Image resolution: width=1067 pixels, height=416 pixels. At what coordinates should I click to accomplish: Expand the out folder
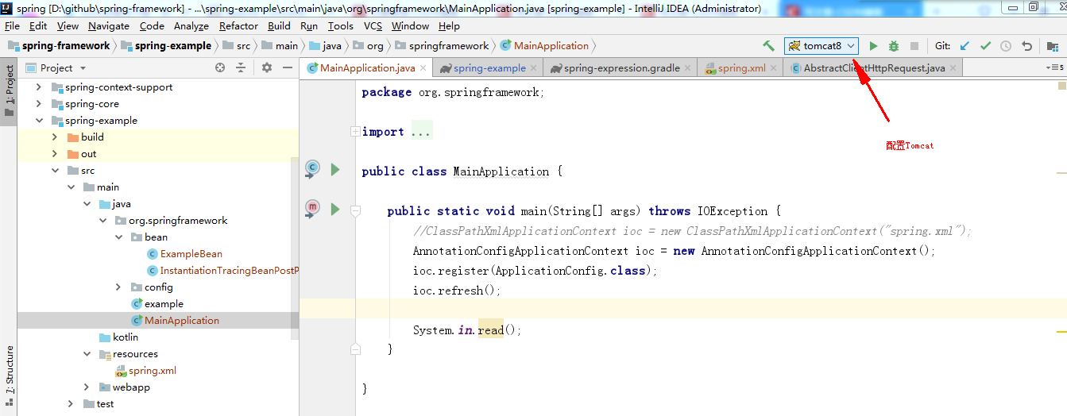(x=55, y=154)
